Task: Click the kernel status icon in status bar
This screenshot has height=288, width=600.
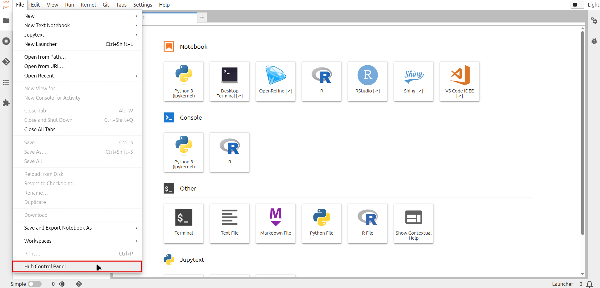Action: [x=62, y=284]
